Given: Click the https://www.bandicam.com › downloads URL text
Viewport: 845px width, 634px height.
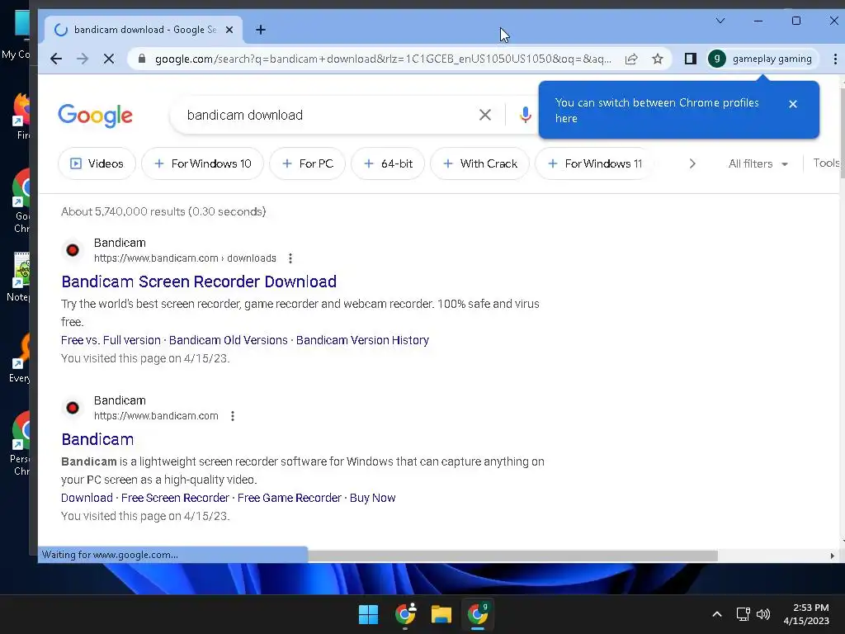Looking at the screenshot, I should [185, 258].
